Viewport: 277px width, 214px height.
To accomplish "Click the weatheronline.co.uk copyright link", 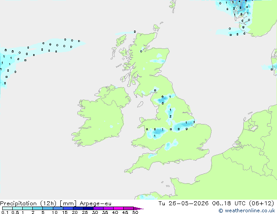I will point(247,211).
